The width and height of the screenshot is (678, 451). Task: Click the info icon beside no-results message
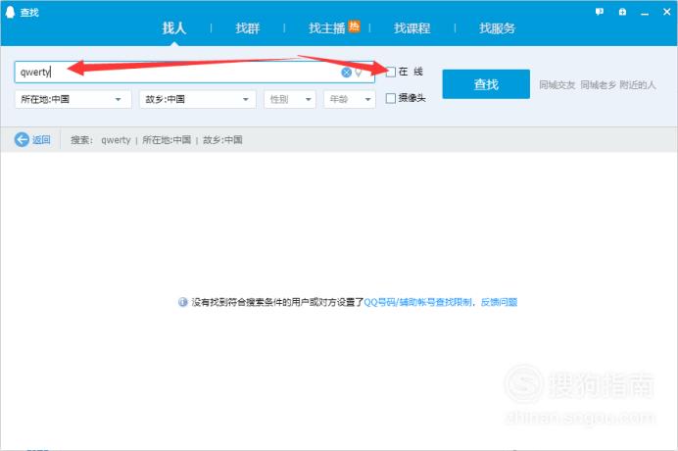[182, 302]
